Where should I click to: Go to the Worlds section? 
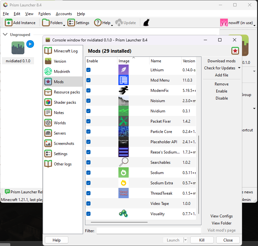59,123
